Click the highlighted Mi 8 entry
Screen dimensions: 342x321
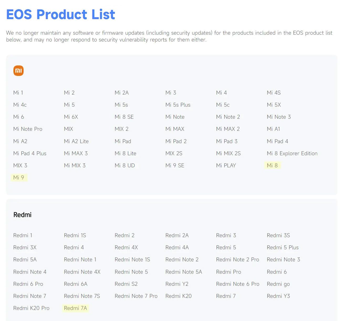tap(272, 165)
